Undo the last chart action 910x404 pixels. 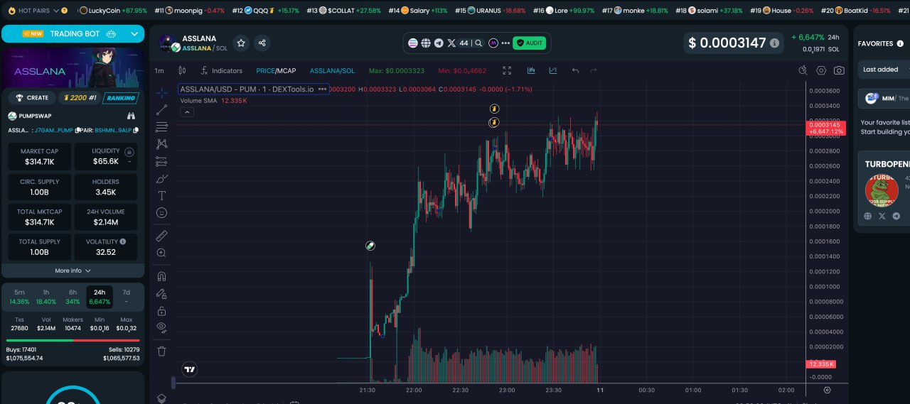click(575, 70)
